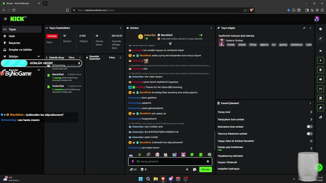
Task: Select Gelir in left sidebar
Action: coord(22,36)
